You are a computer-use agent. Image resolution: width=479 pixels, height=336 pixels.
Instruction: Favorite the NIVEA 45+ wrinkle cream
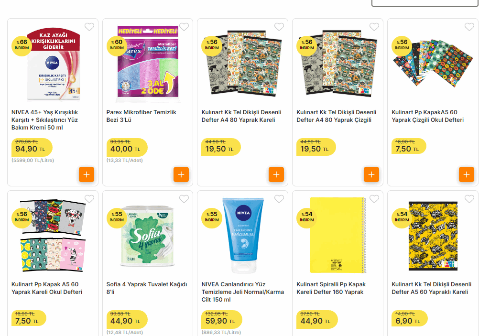point(89,27)
